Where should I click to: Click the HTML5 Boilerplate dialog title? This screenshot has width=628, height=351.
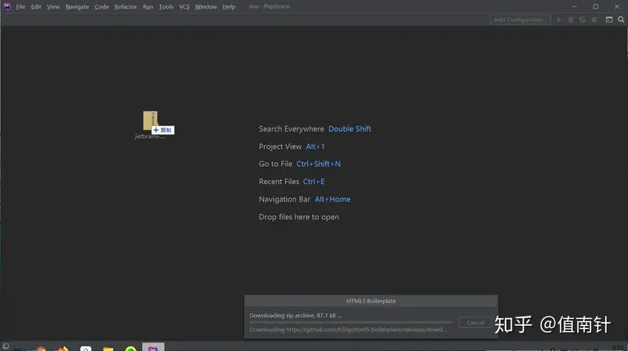pyautogui.click(x=371, y=301)
